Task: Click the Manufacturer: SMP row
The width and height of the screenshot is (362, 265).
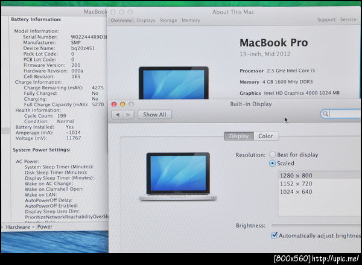Action: tap(52, 43)
